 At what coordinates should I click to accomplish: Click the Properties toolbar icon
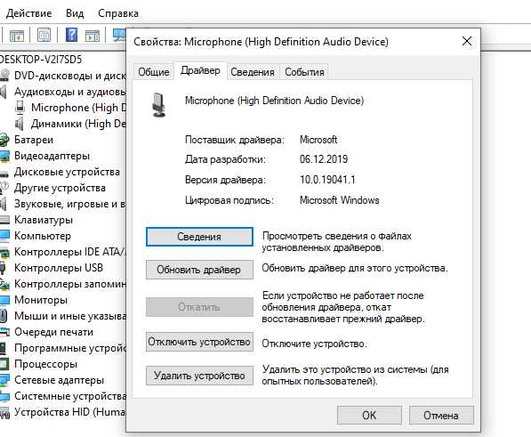(44, 35)
